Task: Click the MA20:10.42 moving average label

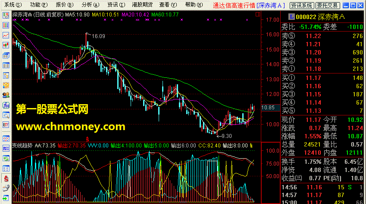Action: (x=135, y=15)
